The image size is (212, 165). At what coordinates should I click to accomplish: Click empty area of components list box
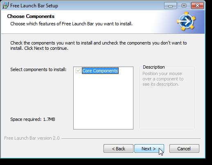point(103,102)
